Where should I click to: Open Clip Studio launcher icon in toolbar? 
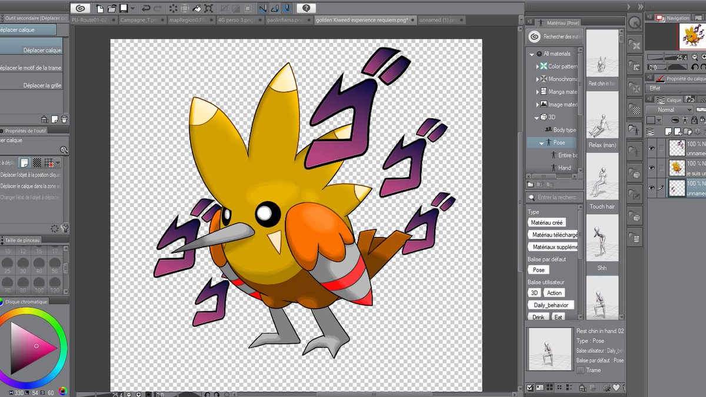coord(80,8)
